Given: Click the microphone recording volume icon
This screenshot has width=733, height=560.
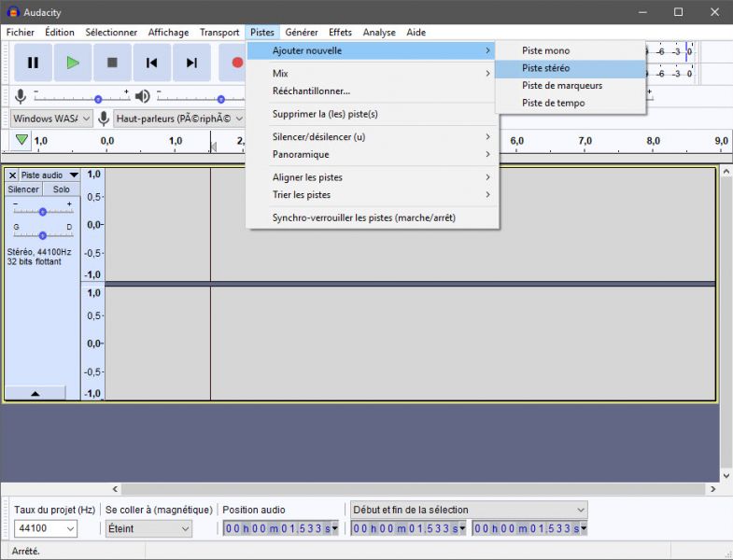Looking at the screenshot, I should coord(21,96).
